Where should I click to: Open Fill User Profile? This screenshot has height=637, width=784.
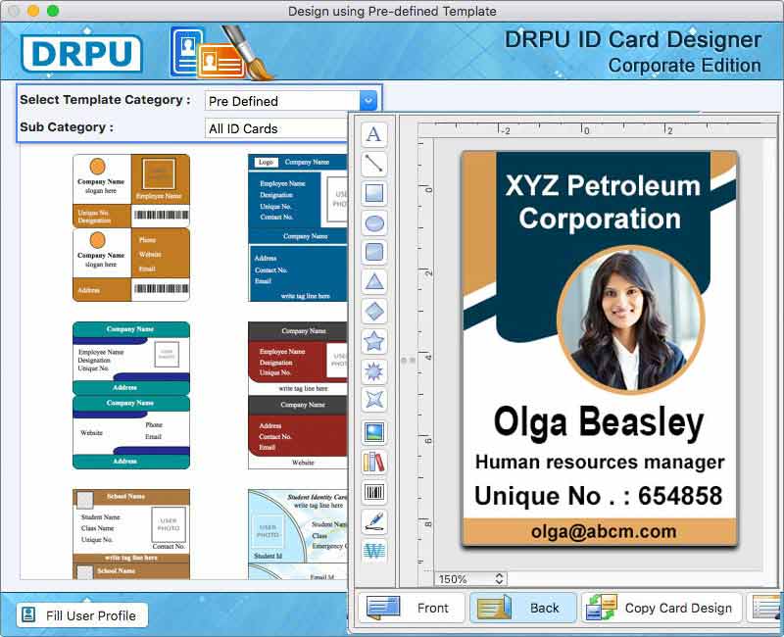[81, 615]
